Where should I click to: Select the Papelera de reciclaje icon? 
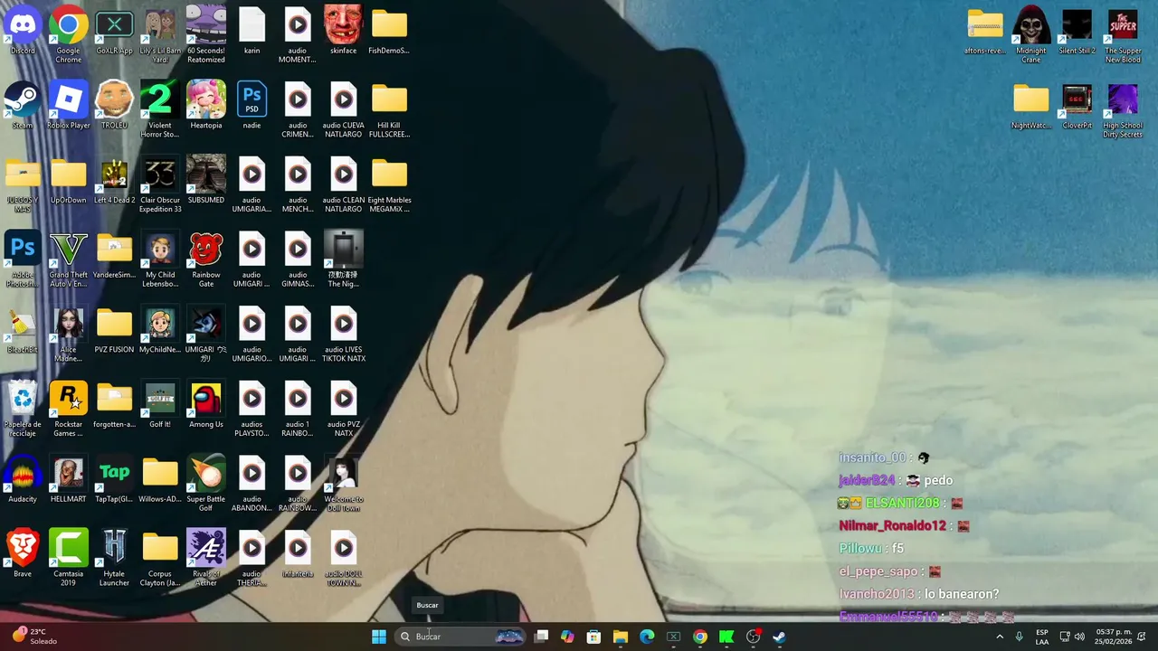23,409
